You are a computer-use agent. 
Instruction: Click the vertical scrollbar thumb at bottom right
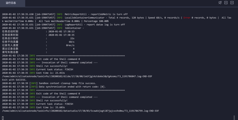(x=234, y=118)
